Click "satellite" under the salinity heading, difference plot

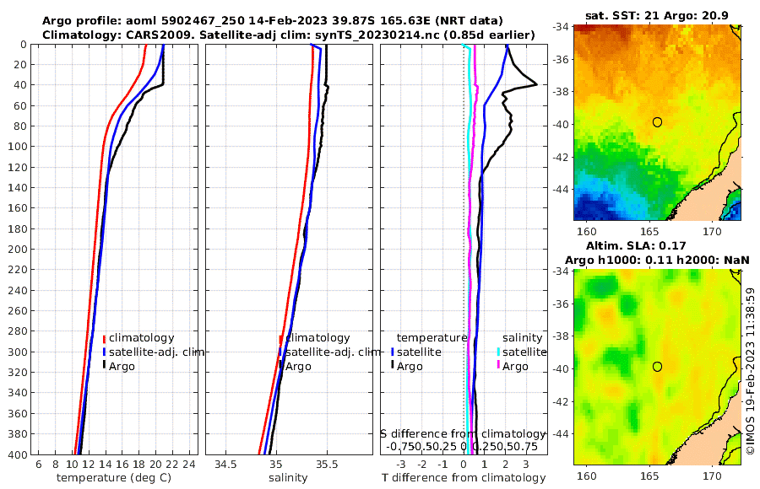click(x=524, y=352)
